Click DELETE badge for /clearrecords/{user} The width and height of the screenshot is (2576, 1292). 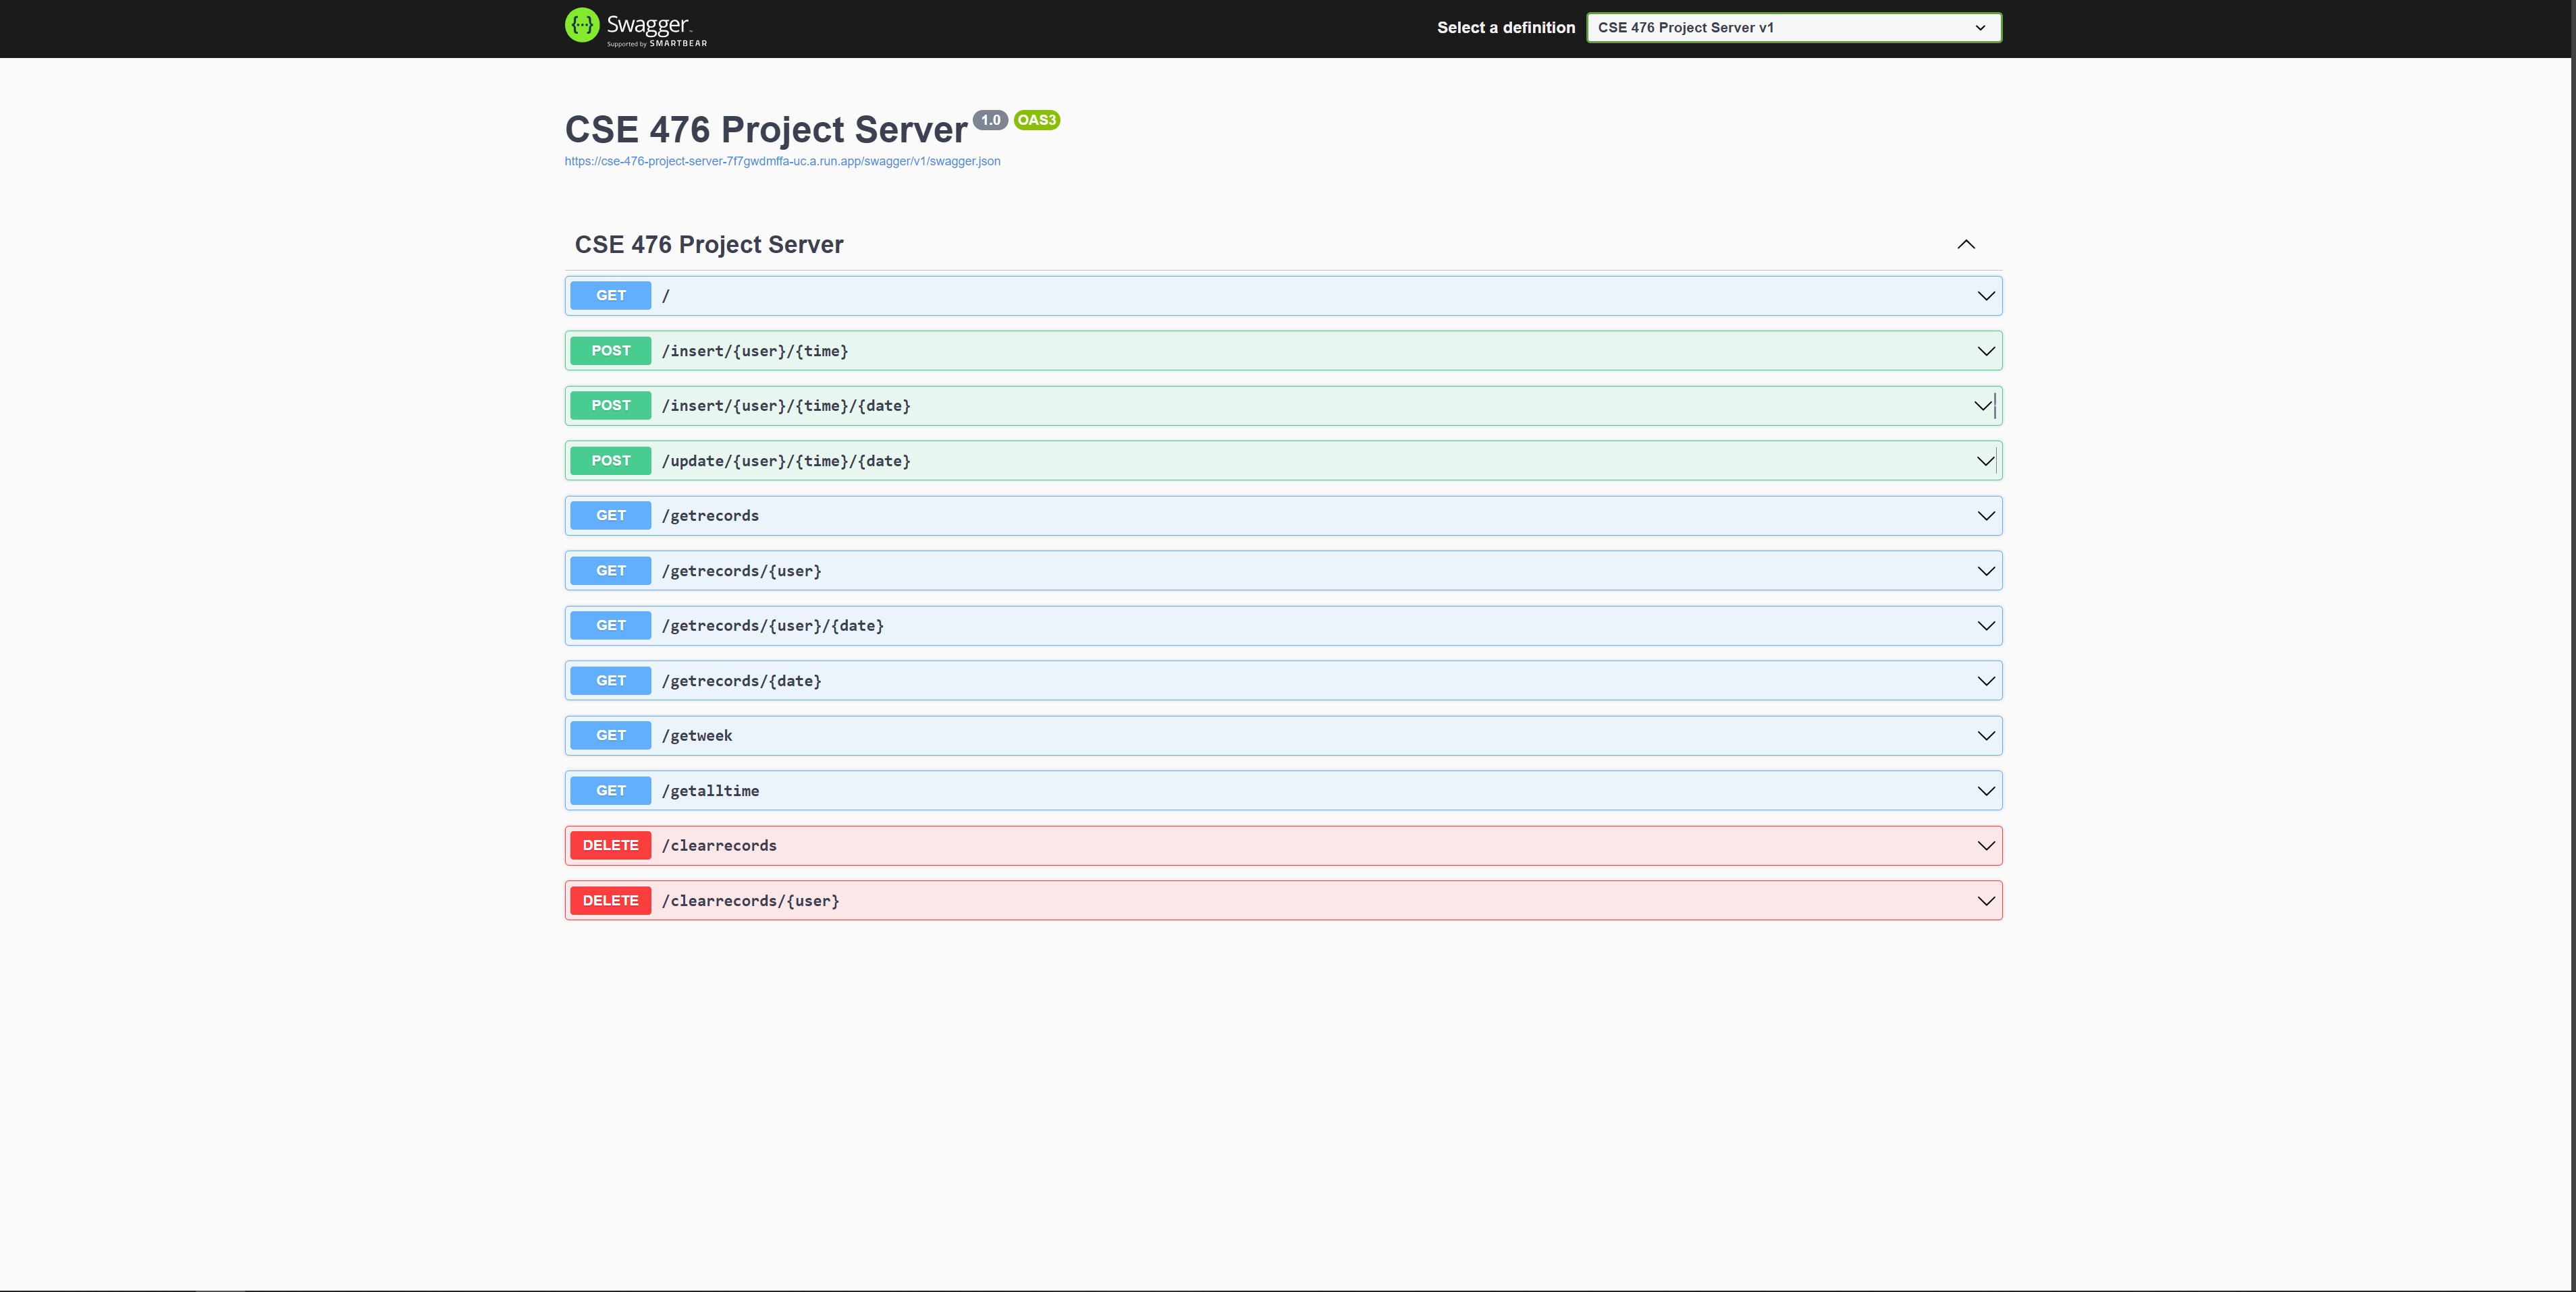(x=610, y=900)
